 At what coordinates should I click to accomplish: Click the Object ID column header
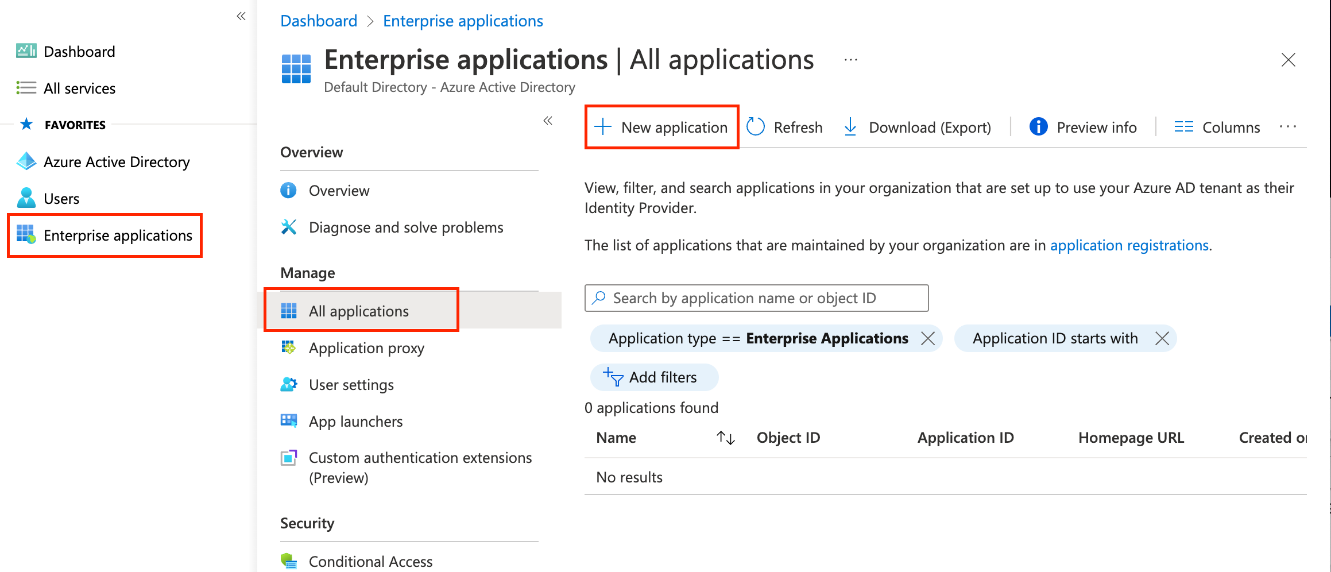[x=788, y=438]
